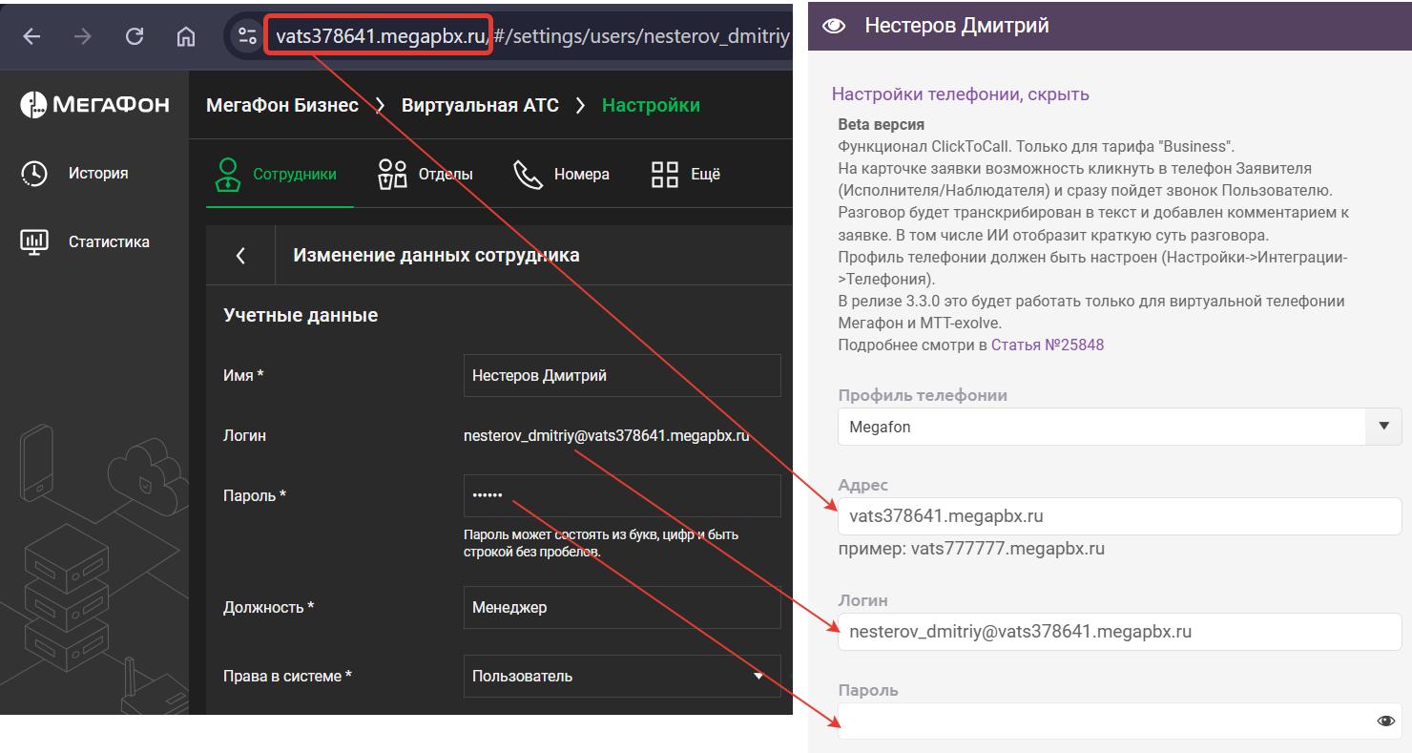Open the Права в системе dropdown
The width and height of the screenshot is (1412, 753).
click(622, 676)
